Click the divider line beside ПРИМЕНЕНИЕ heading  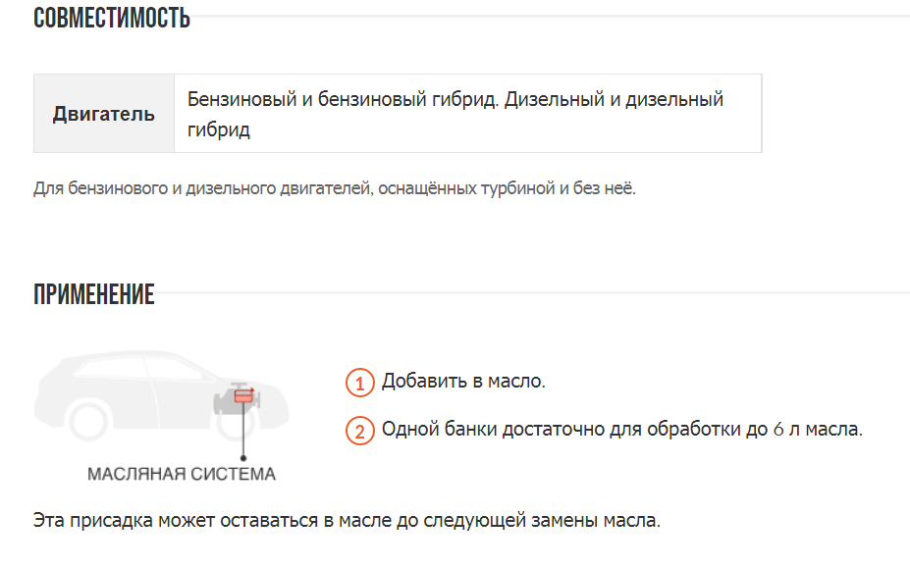(530, 293)
